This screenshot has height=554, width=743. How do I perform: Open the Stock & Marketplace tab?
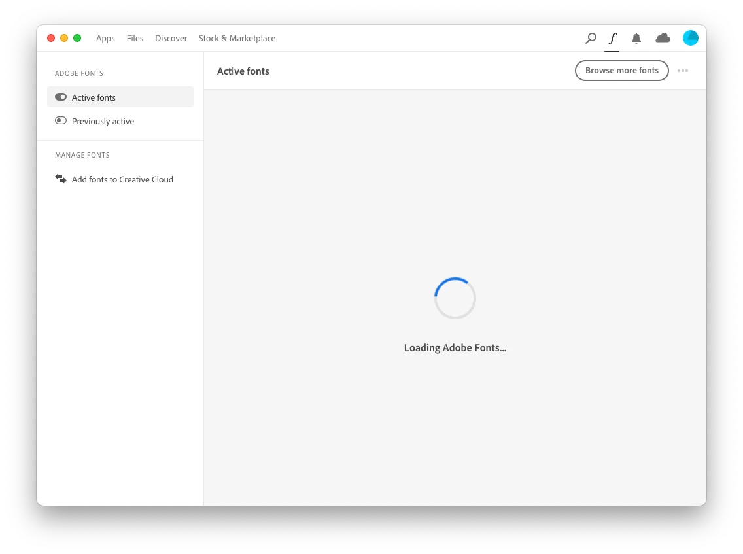[x=237, y=39]
